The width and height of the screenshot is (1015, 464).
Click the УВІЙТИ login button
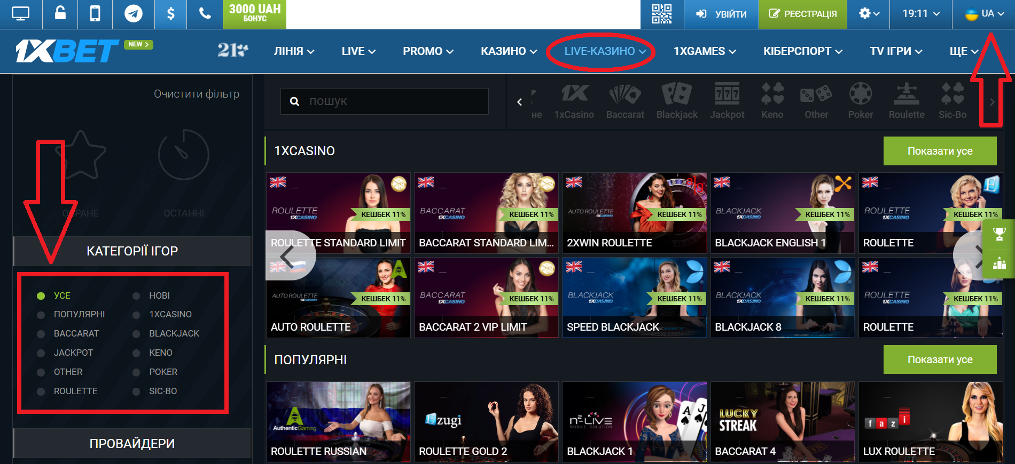click(x=721, y=14)
